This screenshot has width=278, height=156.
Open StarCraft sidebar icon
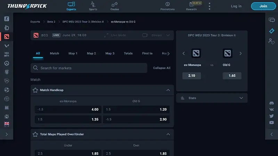pyautogui.click(x=7, y=72)
